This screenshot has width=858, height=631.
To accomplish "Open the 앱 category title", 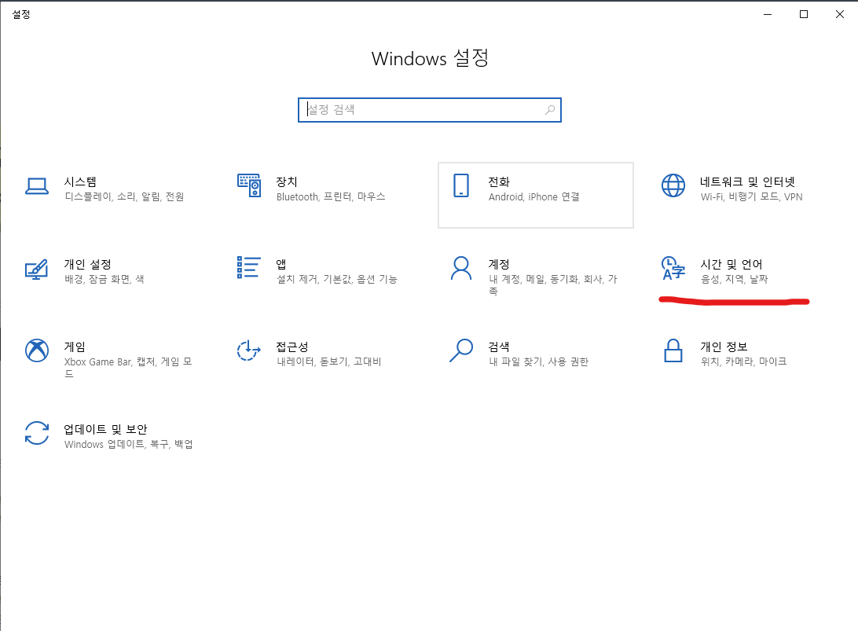I will point(281,264).
